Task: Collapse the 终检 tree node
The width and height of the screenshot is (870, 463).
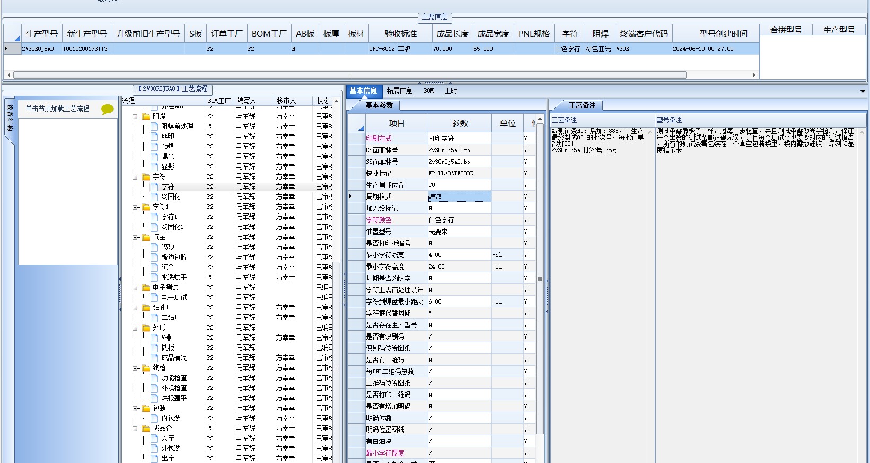Action: [x=135, y=368]
